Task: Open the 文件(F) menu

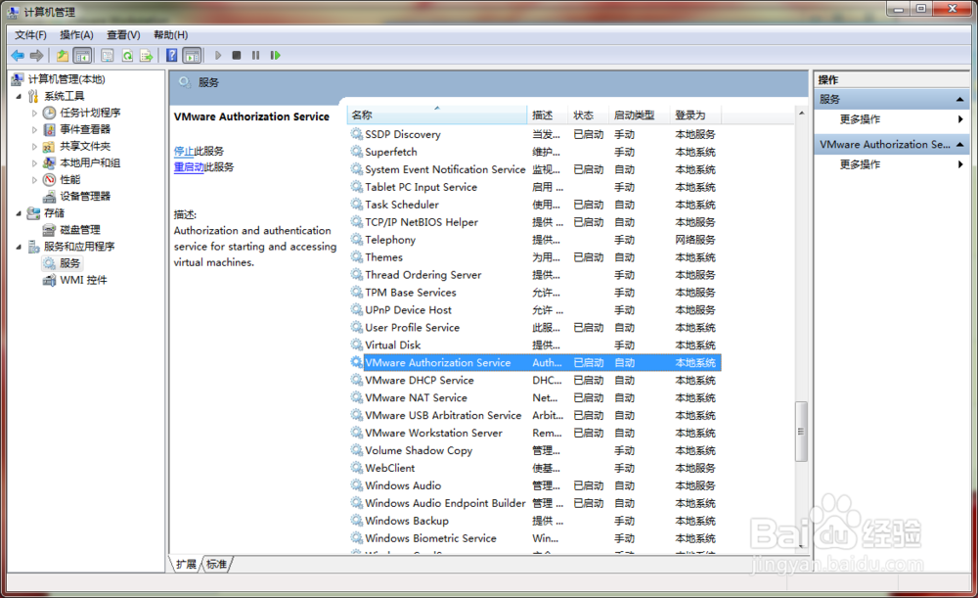Action: [30, 35]
